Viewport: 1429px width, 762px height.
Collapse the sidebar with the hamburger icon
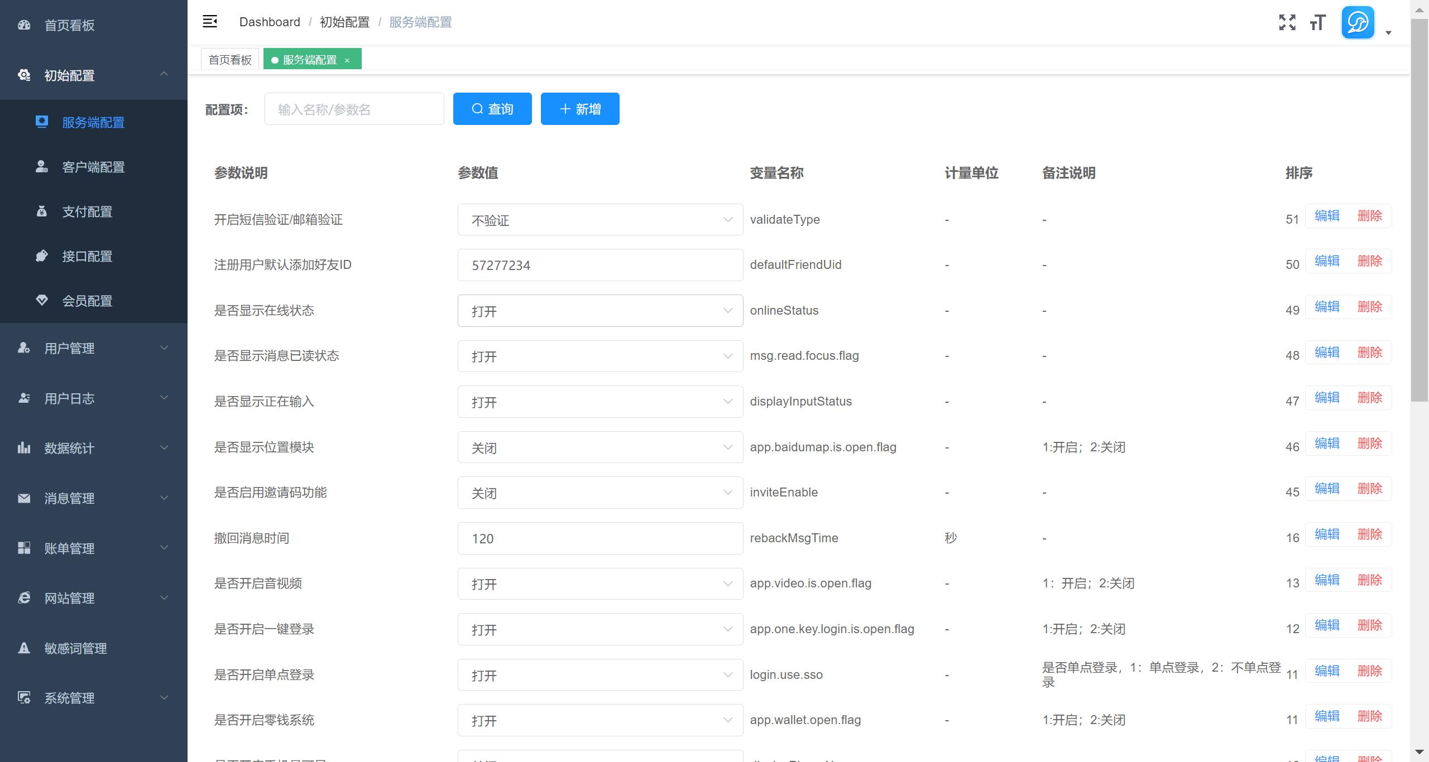point(210,21)
